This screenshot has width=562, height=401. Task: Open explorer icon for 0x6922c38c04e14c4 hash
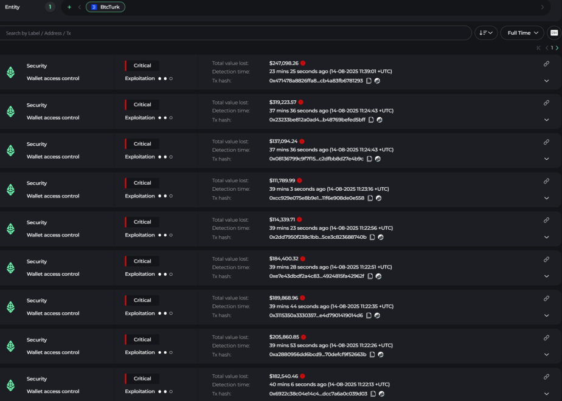click(x=381, y=394)
